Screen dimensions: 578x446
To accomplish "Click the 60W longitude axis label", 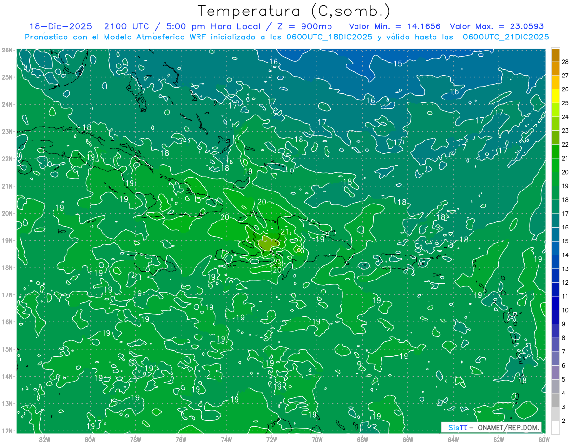I will coord(544,439).
